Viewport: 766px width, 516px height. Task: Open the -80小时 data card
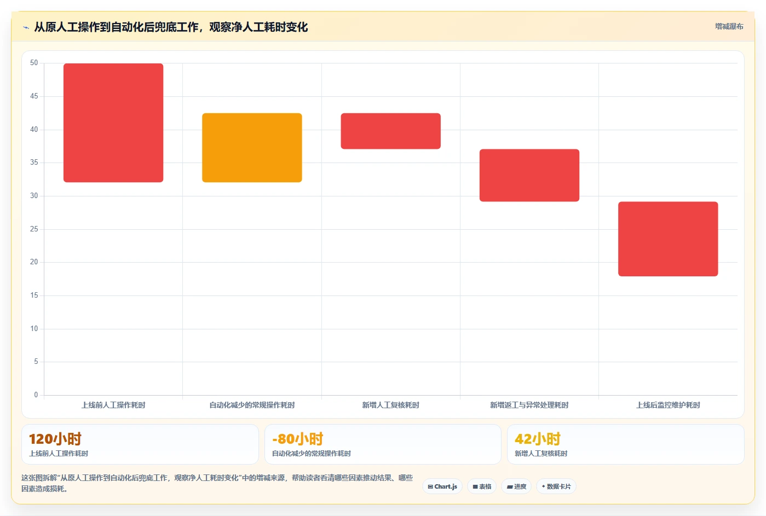pos(383,444)
